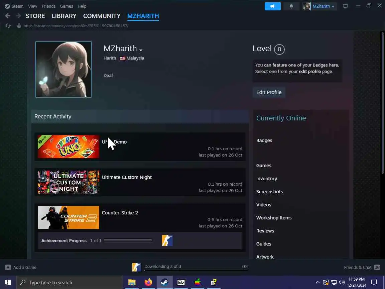Image resolution: width=385 pixels, height=289 pixels.
Task: Open File Explorer from the taskbar
Action: point(132,282)
